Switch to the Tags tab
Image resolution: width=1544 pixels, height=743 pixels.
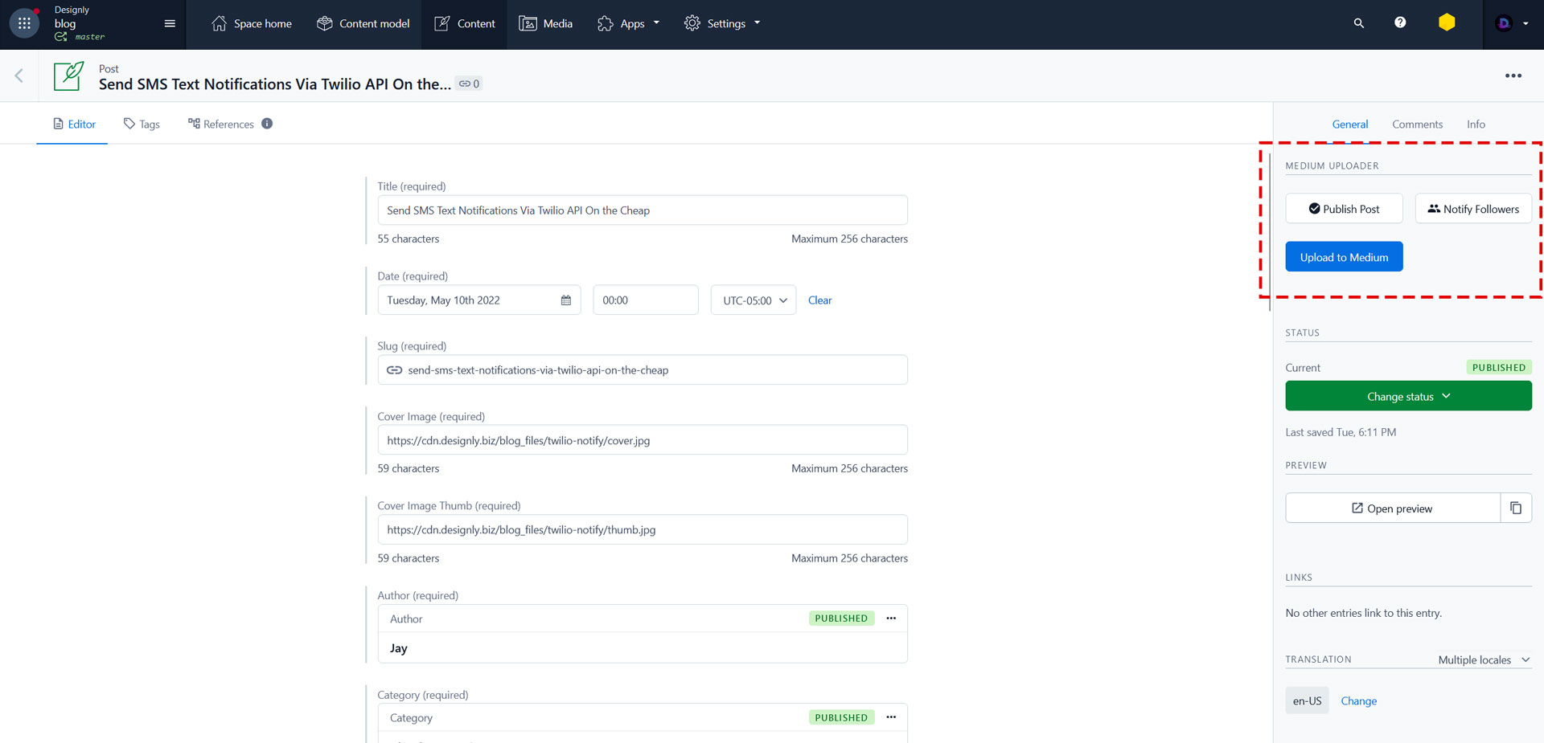click(142, 124)
